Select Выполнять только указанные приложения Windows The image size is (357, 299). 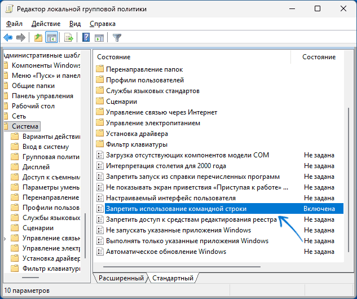(x=187, y=241)
